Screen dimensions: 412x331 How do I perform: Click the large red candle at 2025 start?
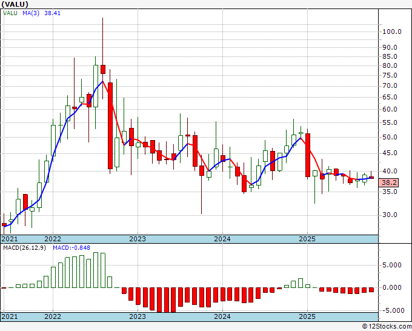tap(308, 155)
